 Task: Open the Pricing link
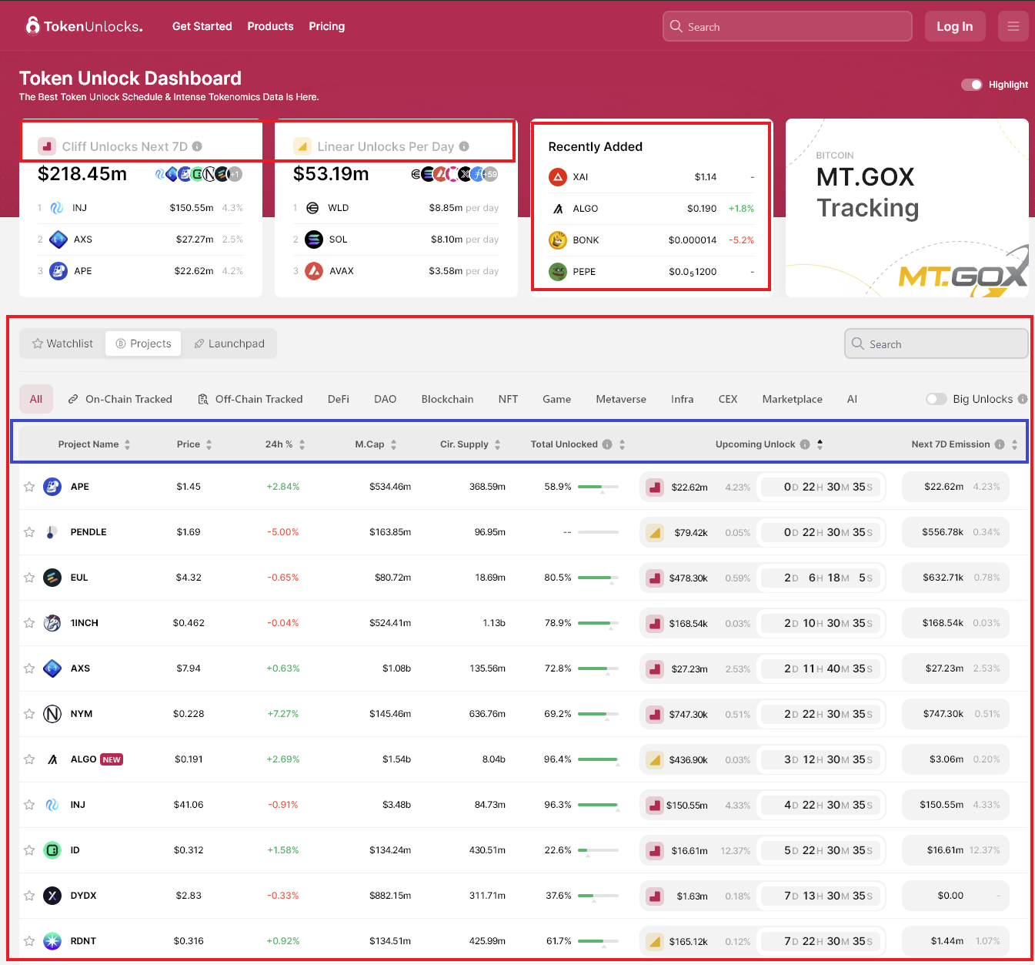pyautogui.click(x=327, y=26)
